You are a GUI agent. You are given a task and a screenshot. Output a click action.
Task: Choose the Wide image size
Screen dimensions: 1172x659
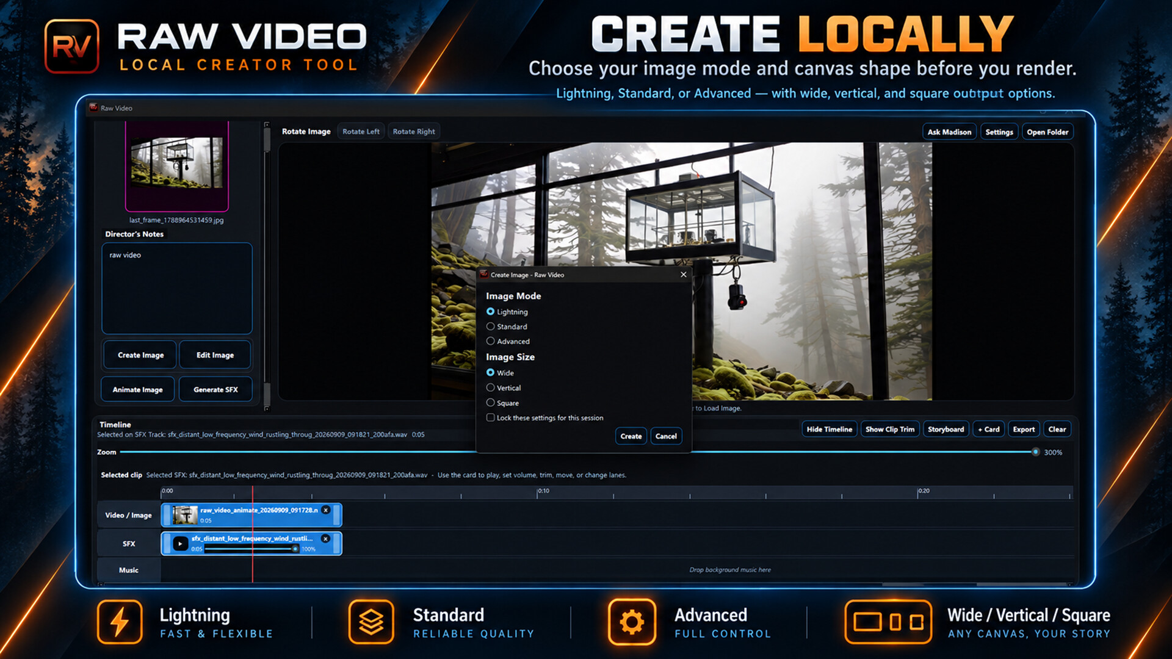pyautogui.click(x=490, y=373)
